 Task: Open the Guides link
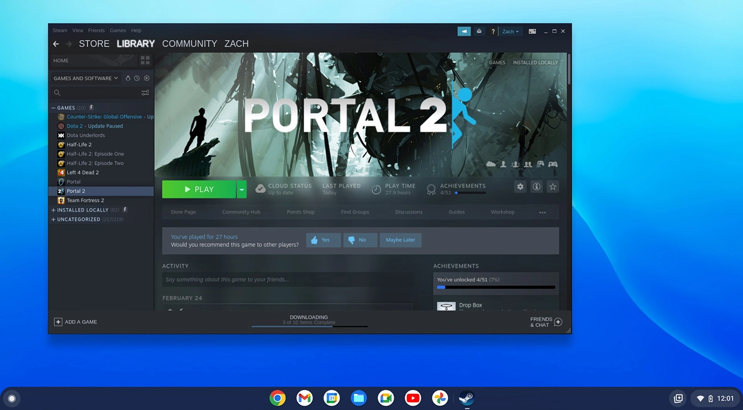coord(457,212)
